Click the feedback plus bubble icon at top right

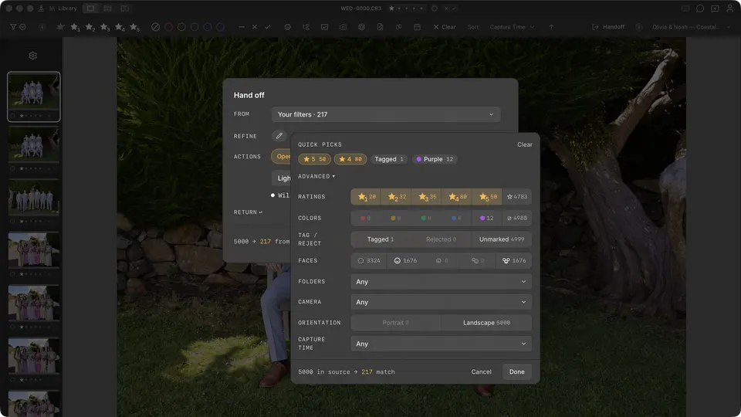pos(715,8)
